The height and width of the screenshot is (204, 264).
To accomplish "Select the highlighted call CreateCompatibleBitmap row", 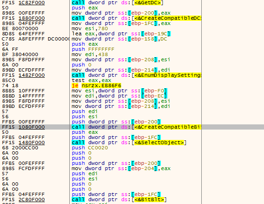I will coord(132,127).
